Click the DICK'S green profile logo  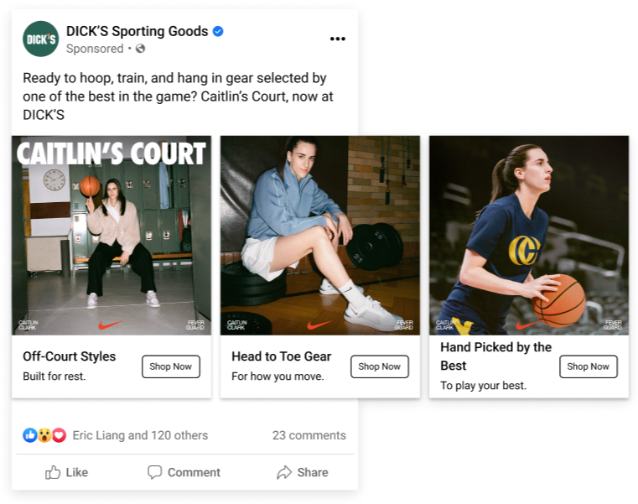pos(41,39)
